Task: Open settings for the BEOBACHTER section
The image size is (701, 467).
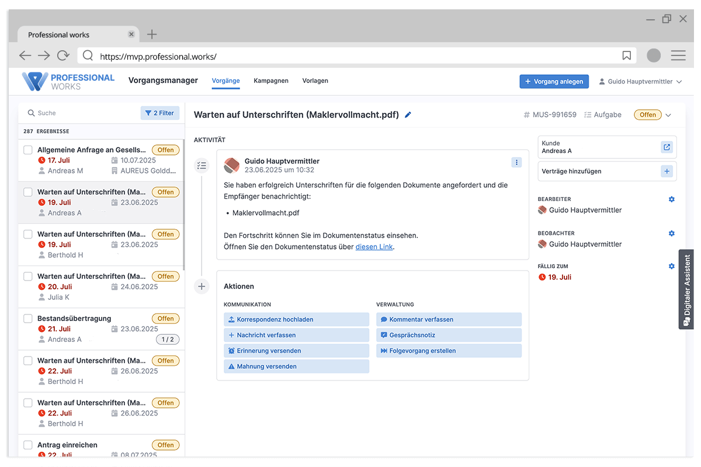Action: tap(671, 233)
